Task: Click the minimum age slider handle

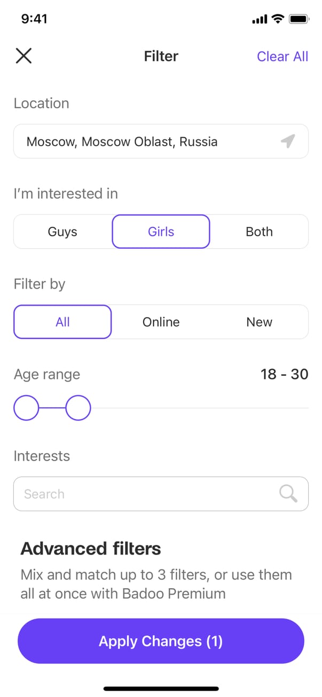Action: click(26, 408)
